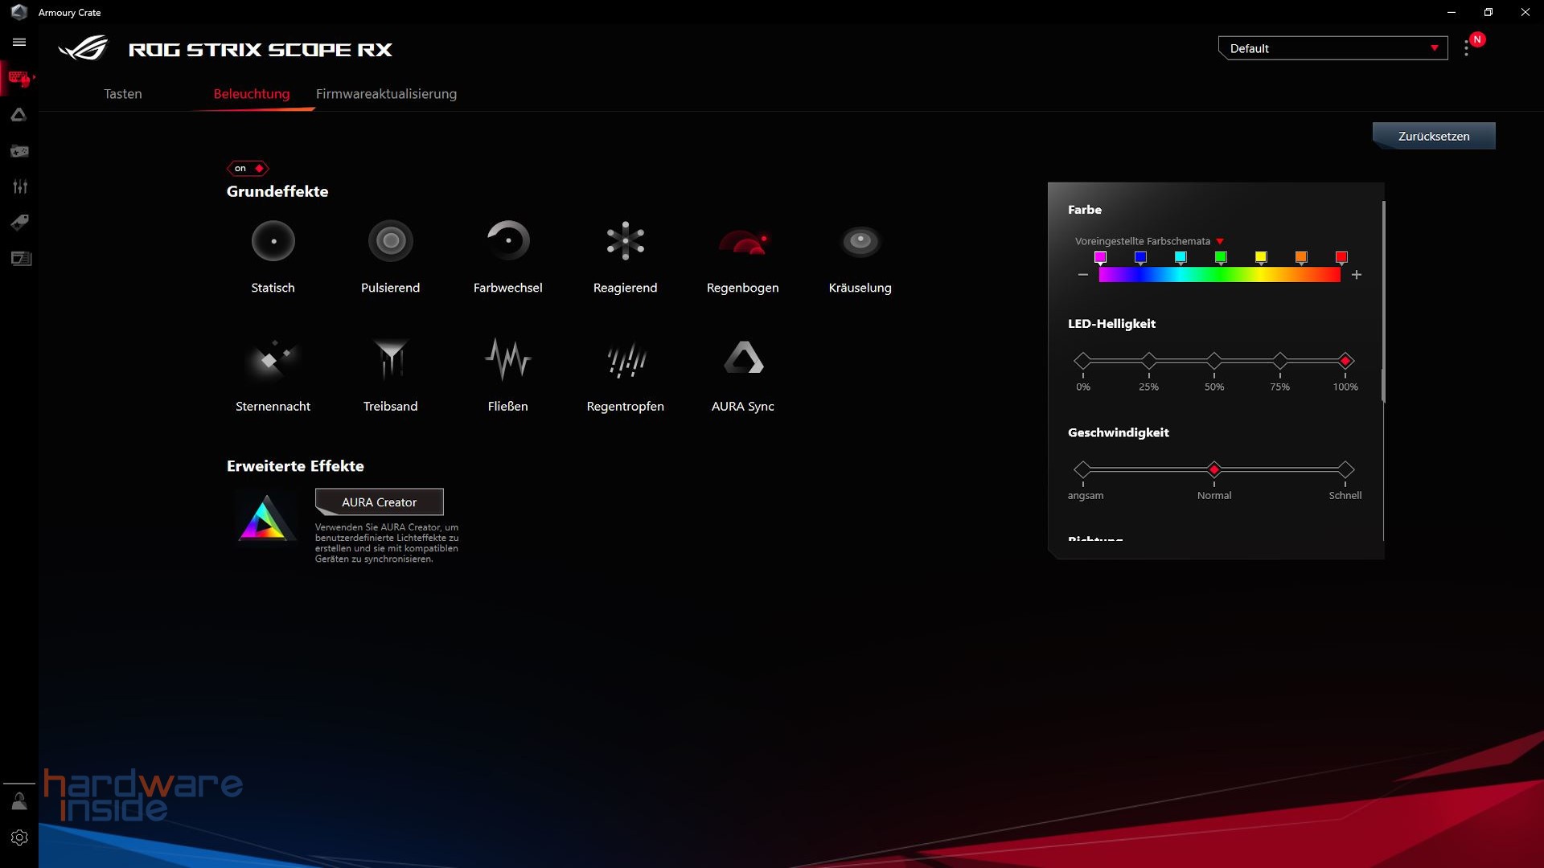Open the Firmwareaktualisierung tab
The width and height of the screenshot is (1544, 868).
click(x=386, y=94)
